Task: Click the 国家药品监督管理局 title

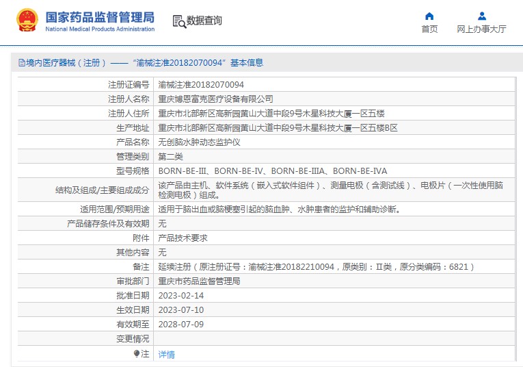Action: (100, 17)
